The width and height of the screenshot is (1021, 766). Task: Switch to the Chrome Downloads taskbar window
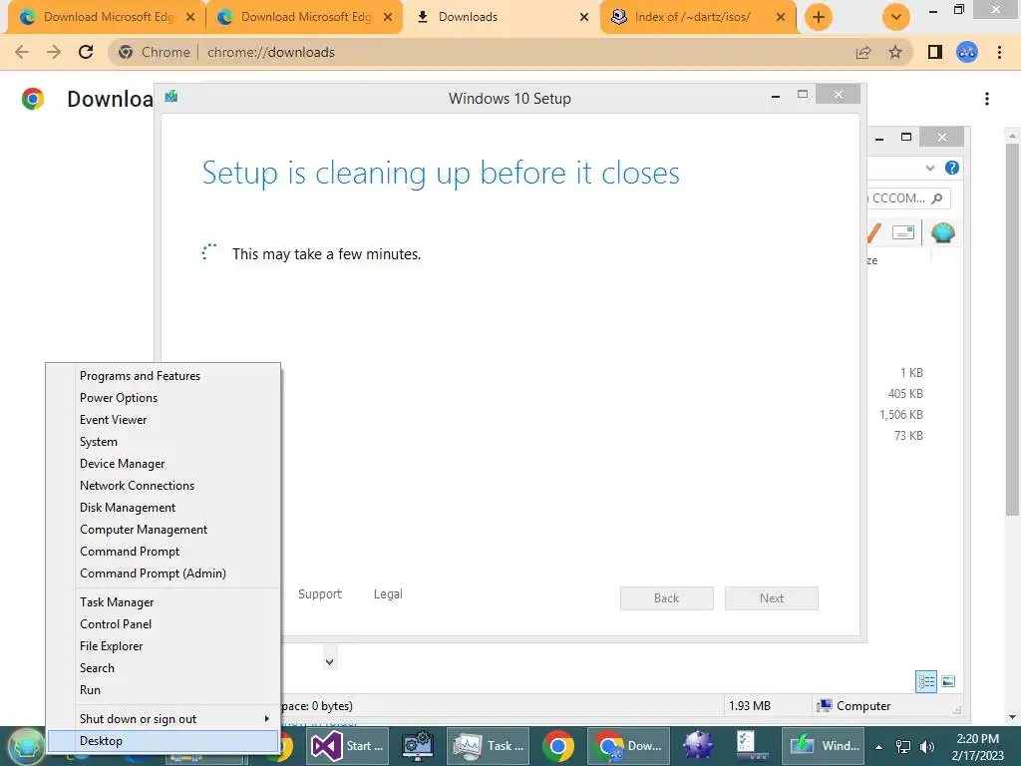click(629, 746)
